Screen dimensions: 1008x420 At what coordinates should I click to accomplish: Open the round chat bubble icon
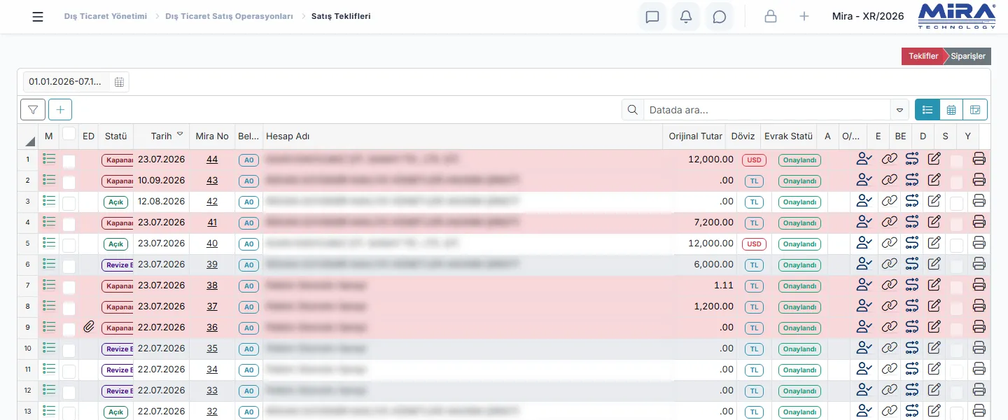click(x=720, y=17)
